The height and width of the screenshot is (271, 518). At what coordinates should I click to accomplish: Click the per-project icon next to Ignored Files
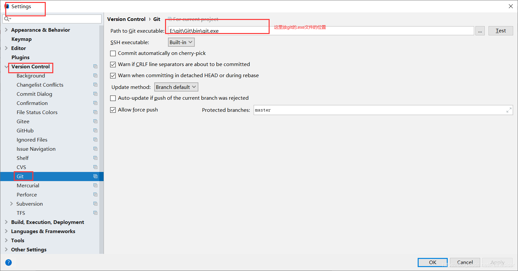pos(95,140)
